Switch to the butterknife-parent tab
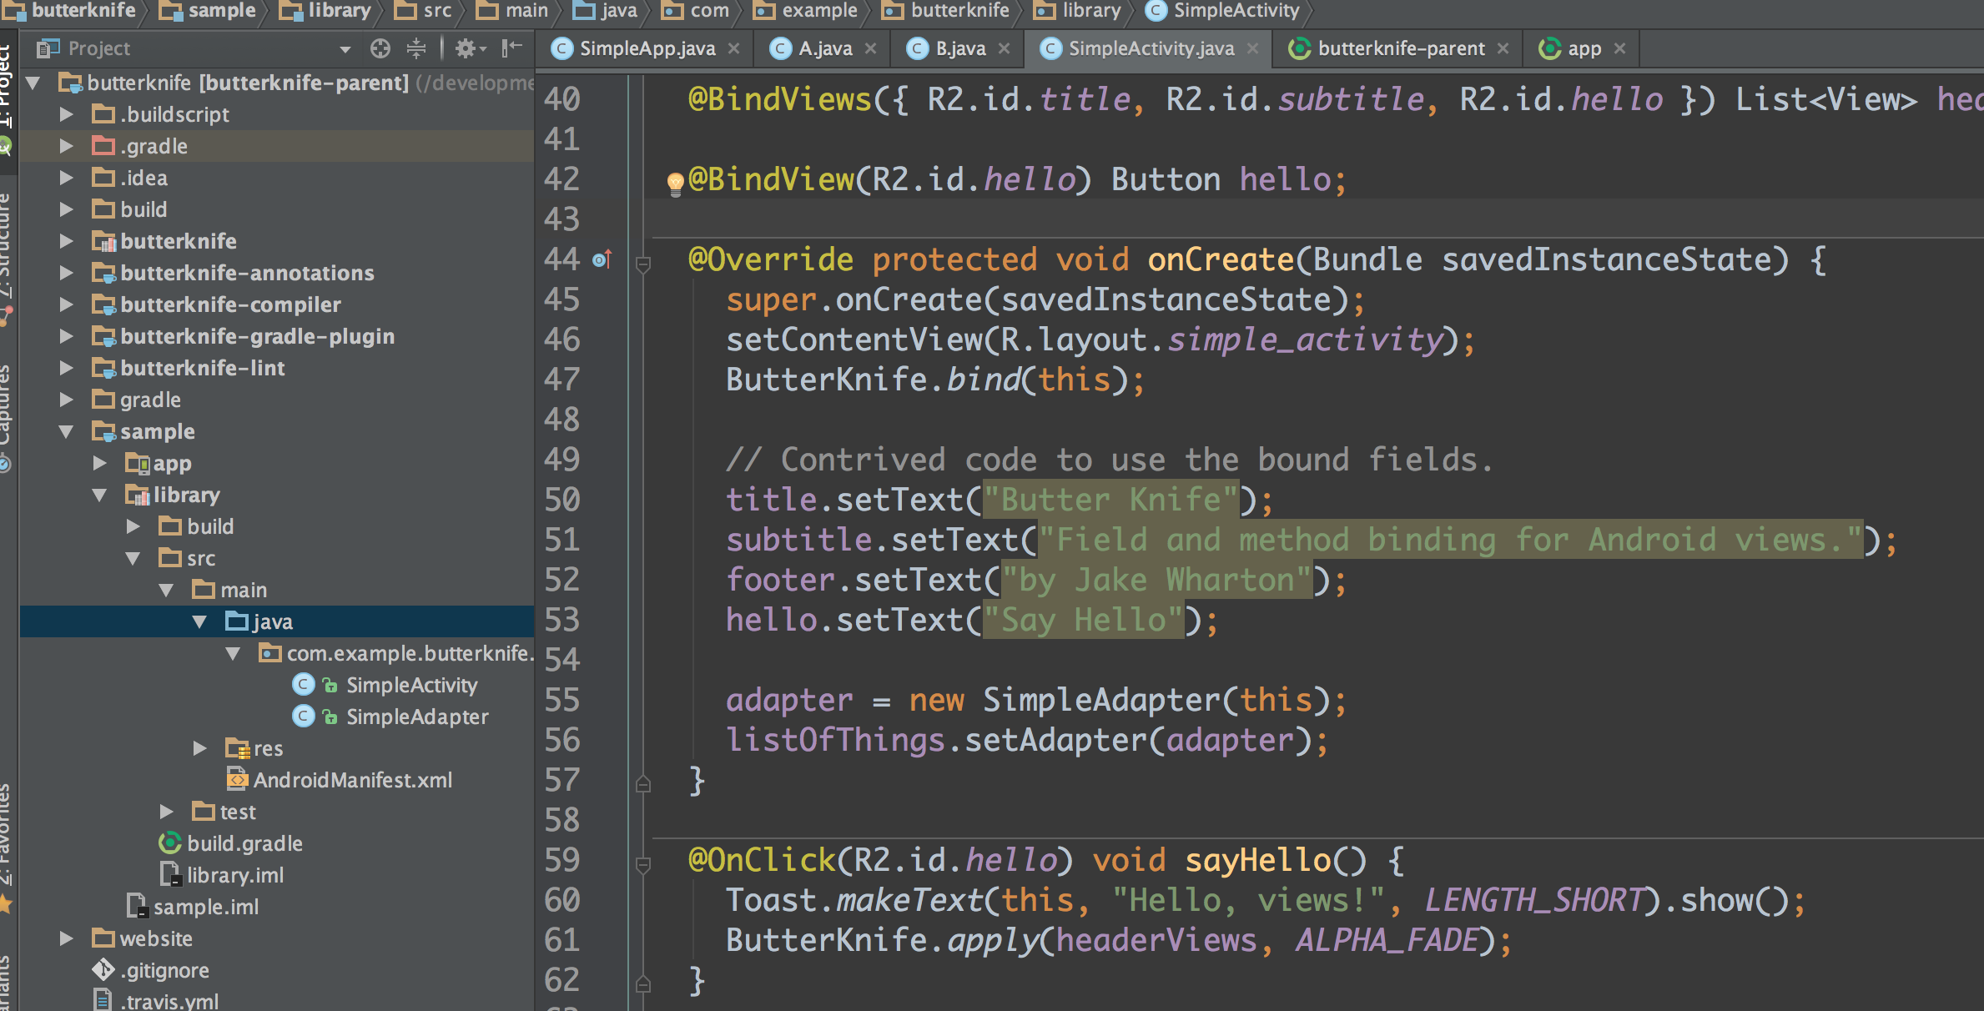The width and height of the screenshot is (1984, 1011). (x=1400, y=48)
